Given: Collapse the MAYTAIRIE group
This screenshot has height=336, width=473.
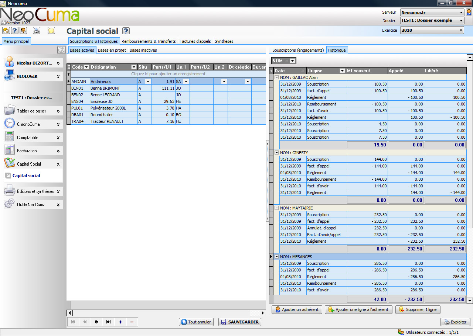Looking at the screenshot, I should tap(276, 208).
